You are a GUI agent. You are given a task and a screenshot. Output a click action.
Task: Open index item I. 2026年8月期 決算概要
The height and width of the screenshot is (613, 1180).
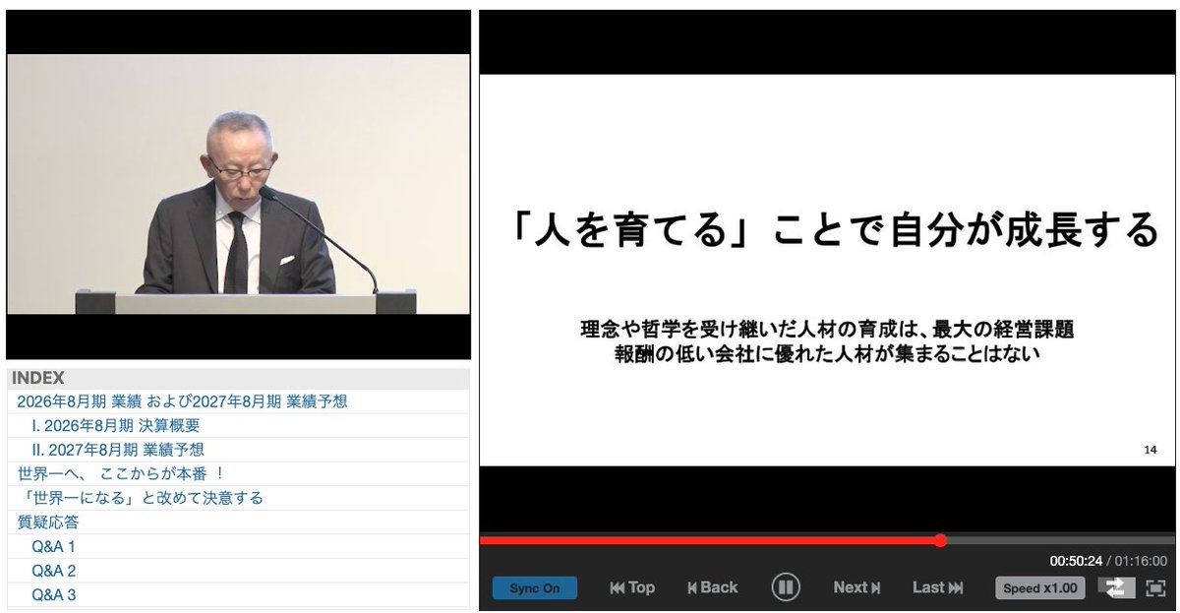point(115,425)
